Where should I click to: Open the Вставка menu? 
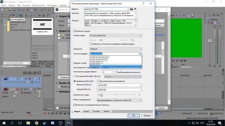click(x=26, y=5)
